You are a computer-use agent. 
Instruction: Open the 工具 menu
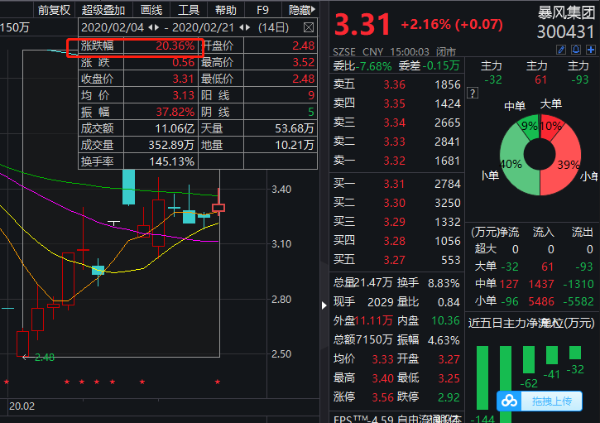point(188,10)
